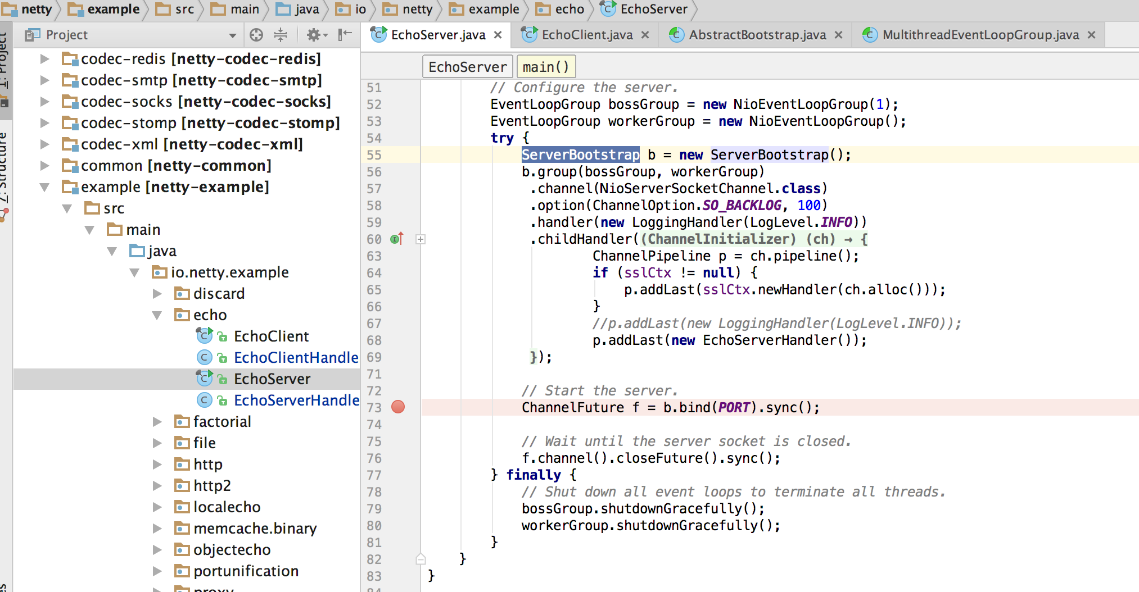Expand the codec-stomp module
This screenshot has height=592, width=1139.
pos(44,123)
